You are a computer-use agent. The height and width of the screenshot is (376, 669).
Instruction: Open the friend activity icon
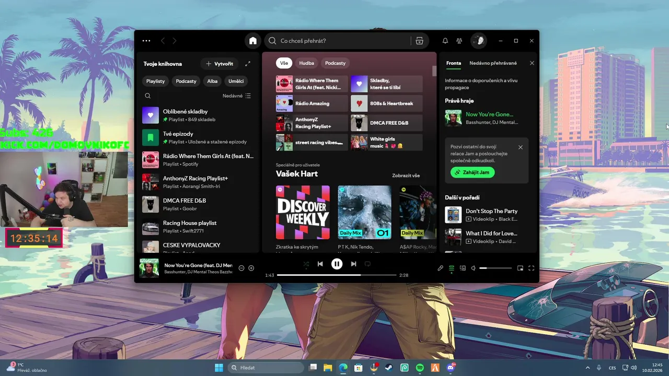click(459, 41)
